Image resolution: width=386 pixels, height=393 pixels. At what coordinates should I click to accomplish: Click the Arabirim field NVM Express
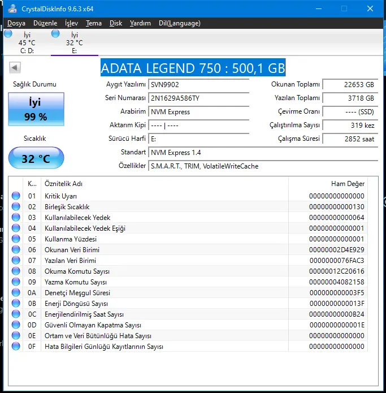pos(198,111)
